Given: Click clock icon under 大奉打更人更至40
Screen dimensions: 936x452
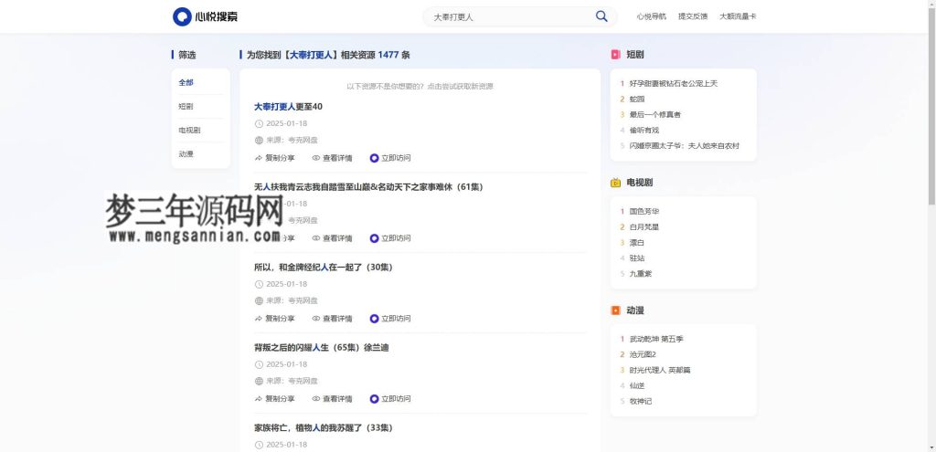Looking at the screenshot, I should click(259, 123).
